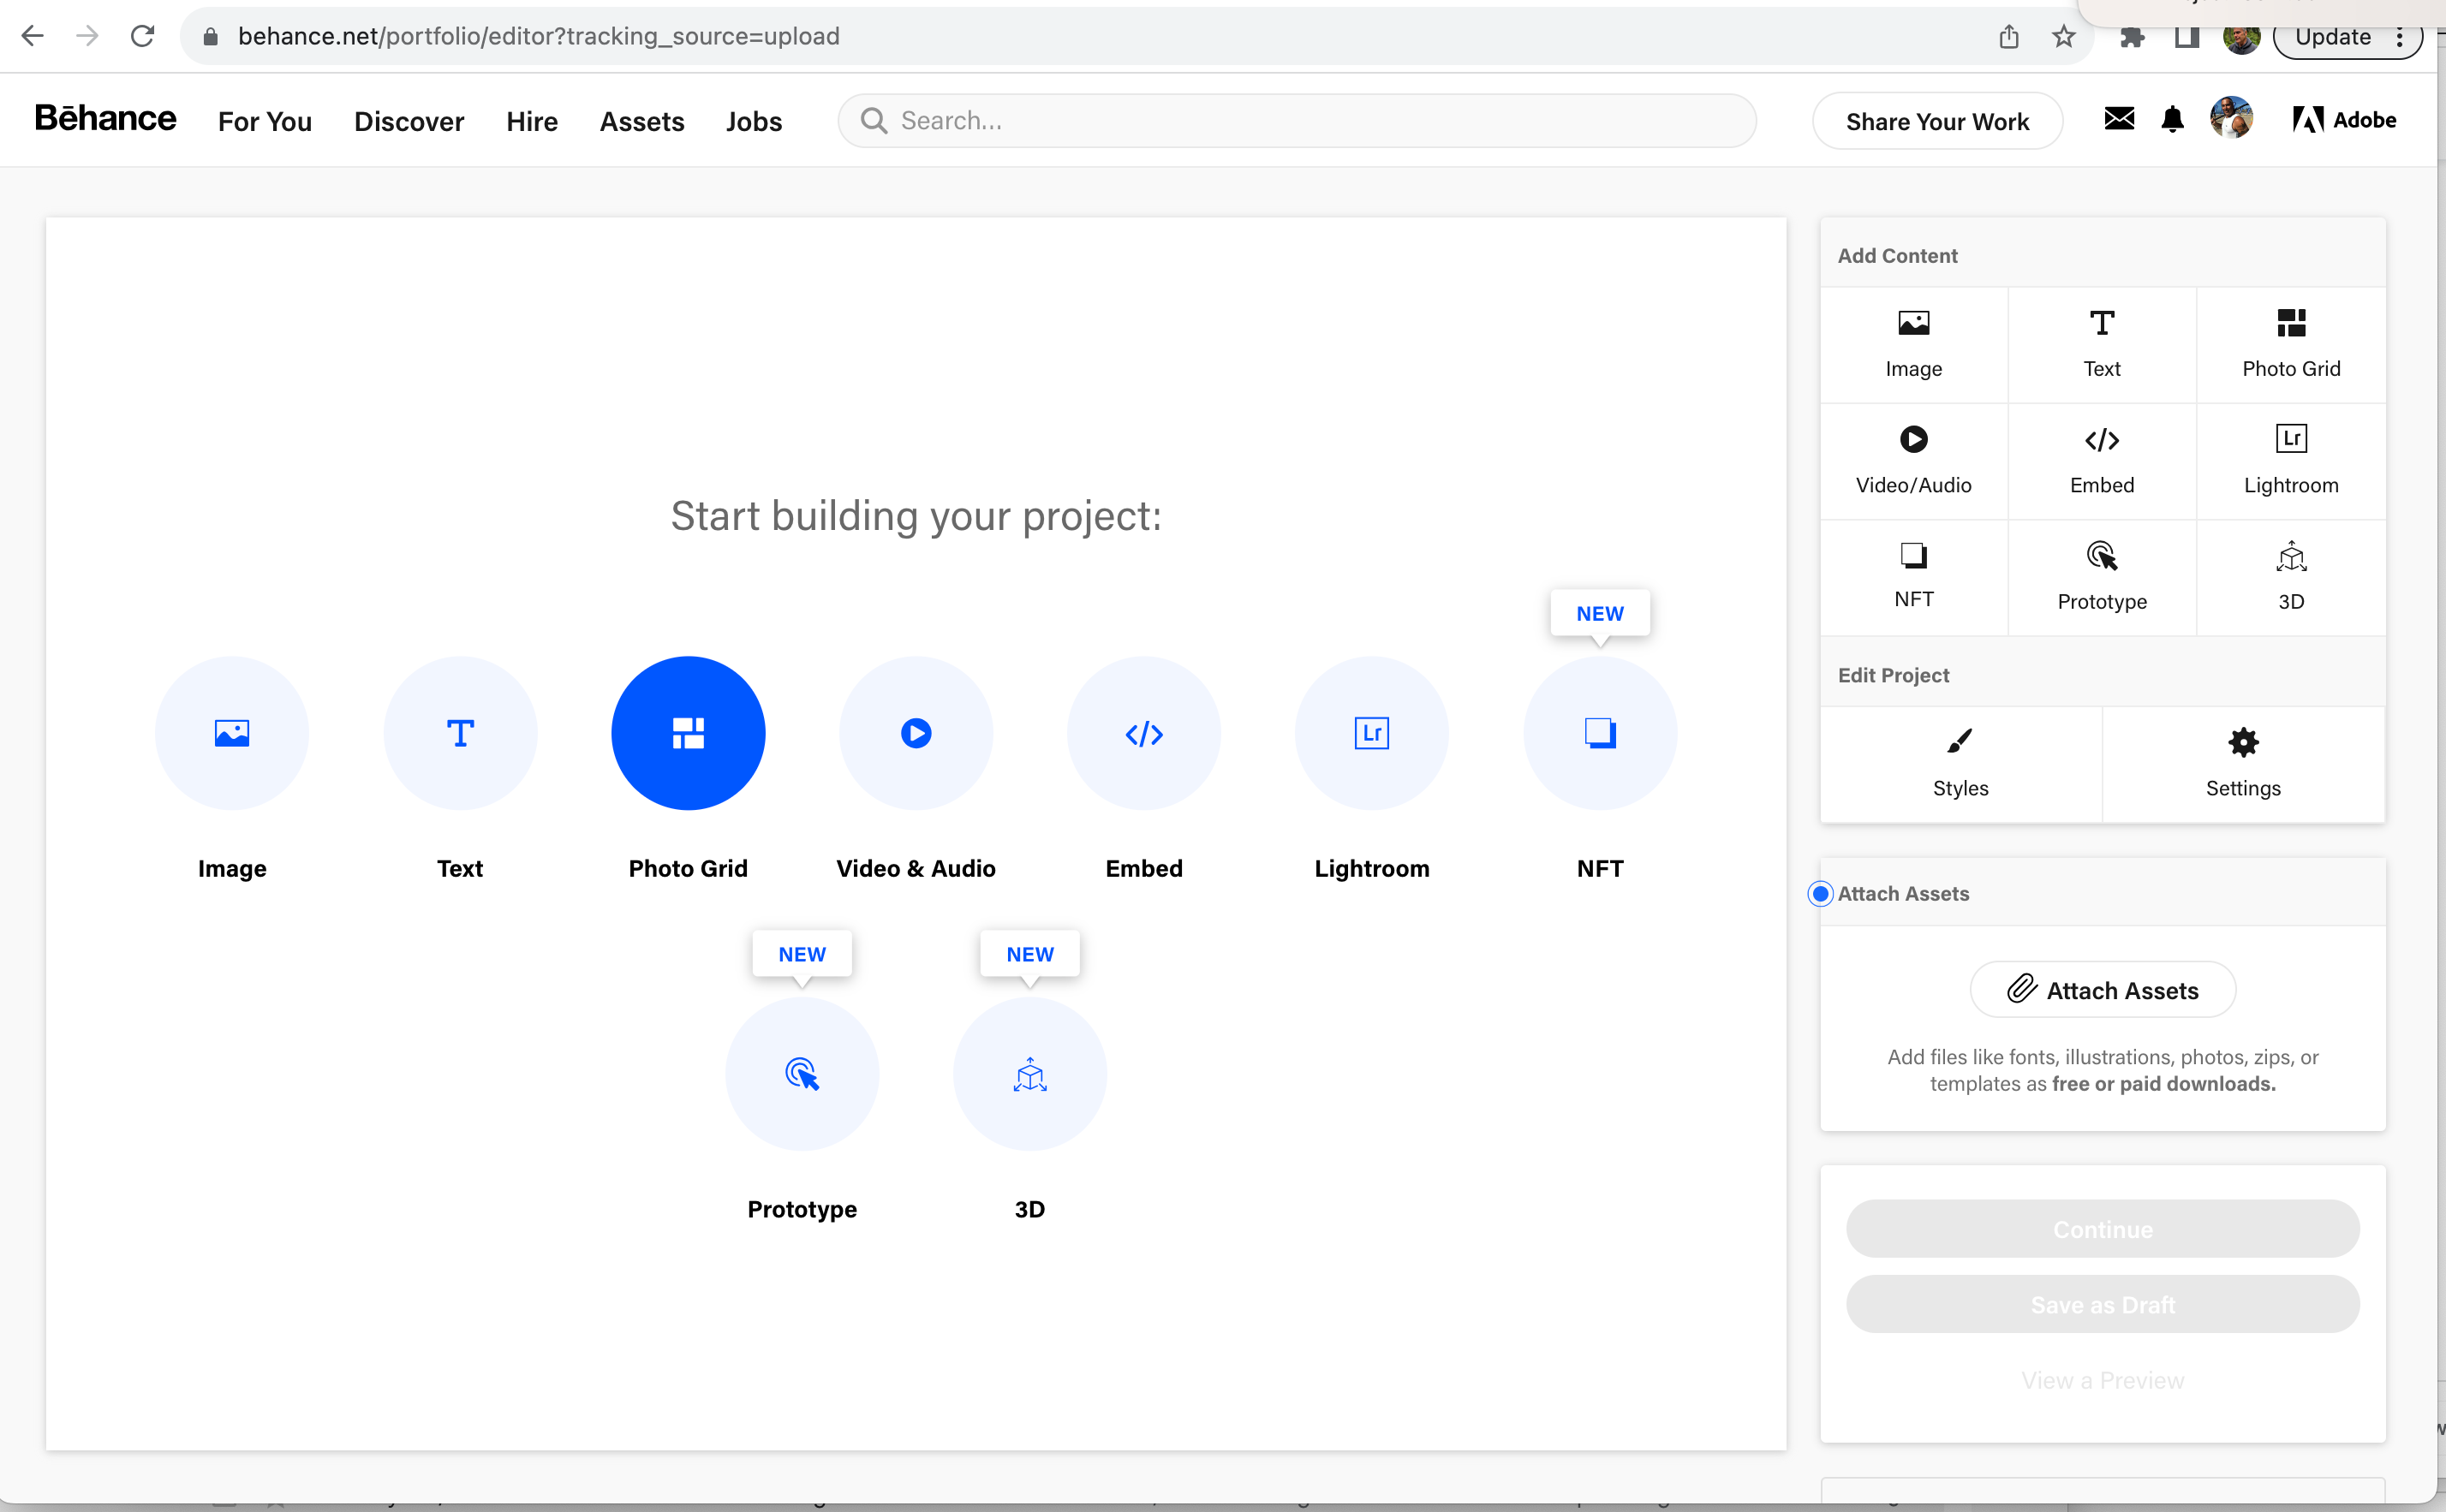Click the 3D circle icon

click(x=1029, y=1074)
